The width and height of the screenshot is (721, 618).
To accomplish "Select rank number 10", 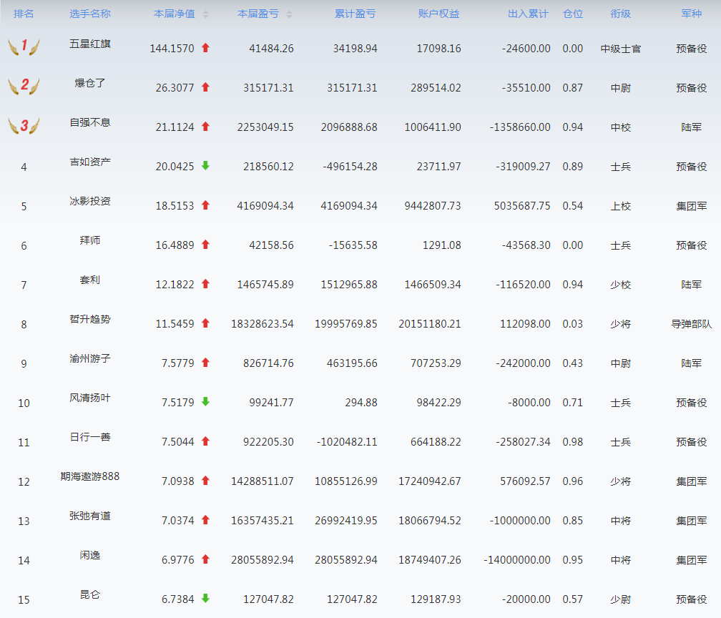I will coord(24,403).
